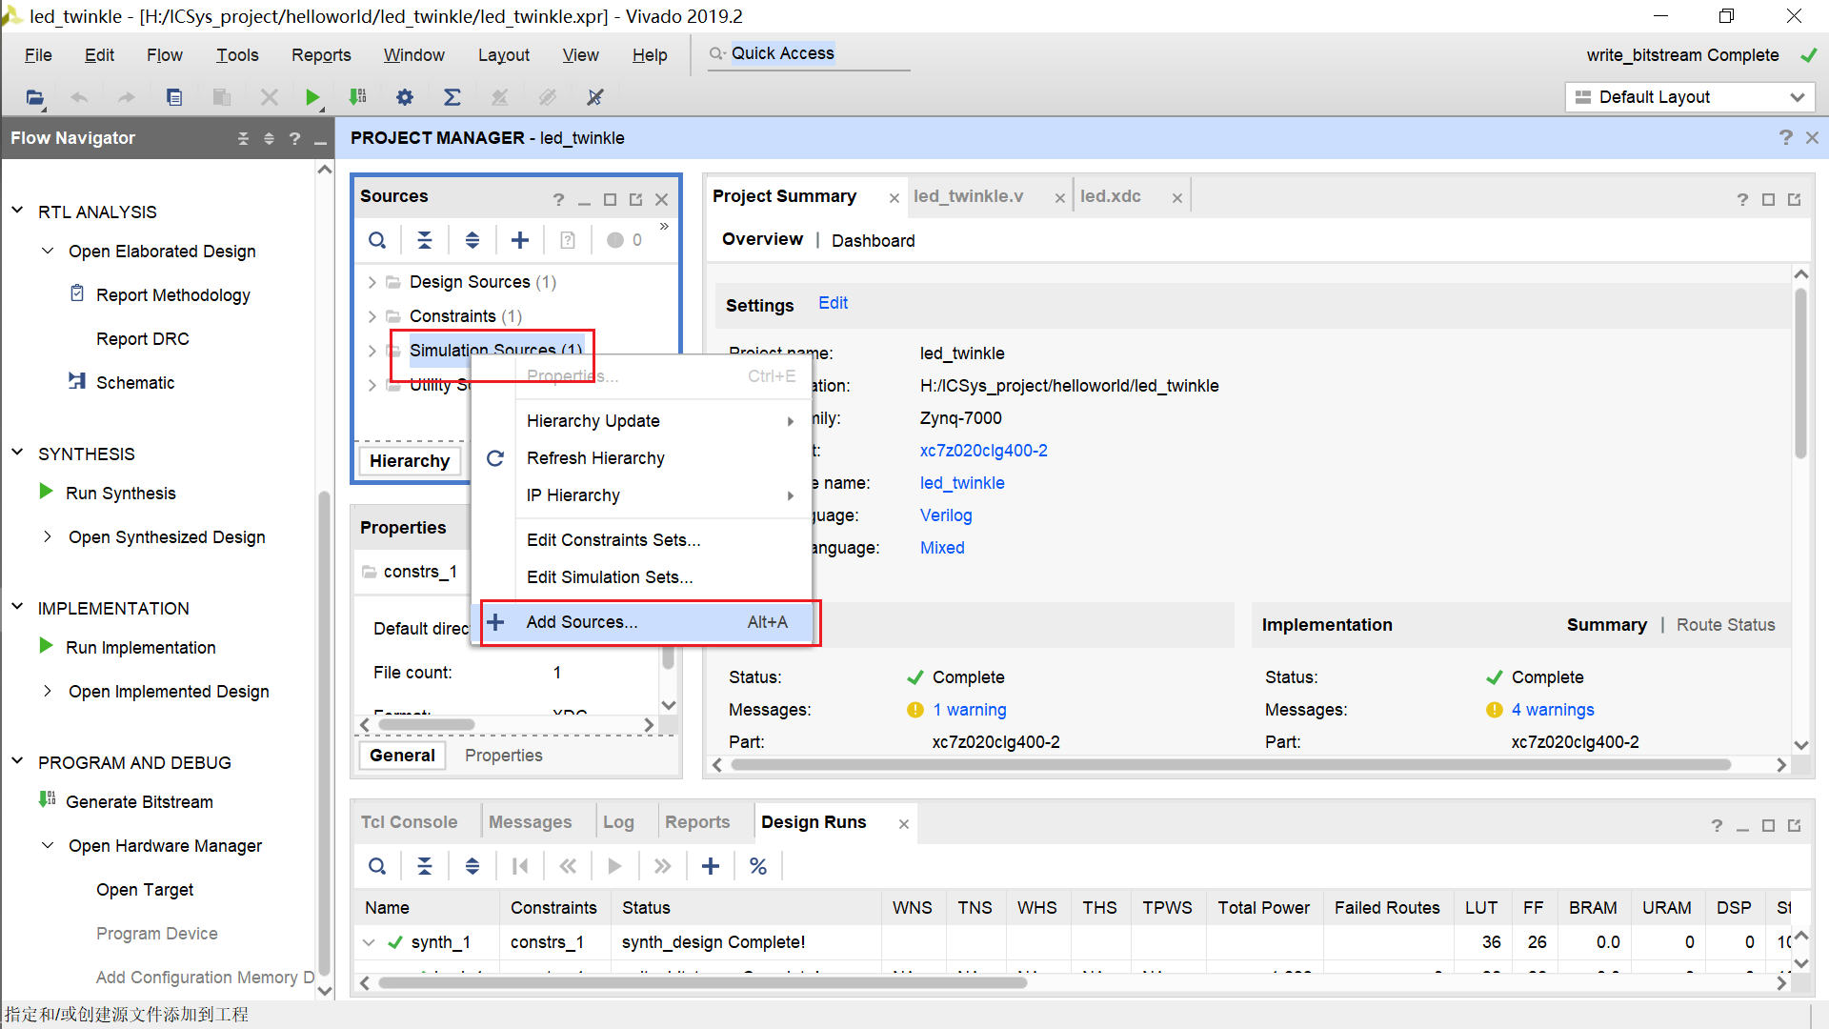Click Project Summary horizontal scrollbar
The width and height of the screenshot is (1829, 1029).
click(x=1229, y=765)
